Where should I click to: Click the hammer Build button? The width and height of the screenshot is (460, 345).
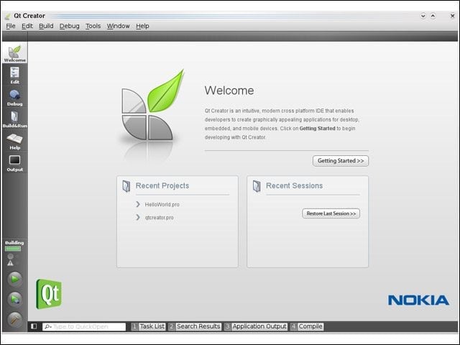coord(14,319)
